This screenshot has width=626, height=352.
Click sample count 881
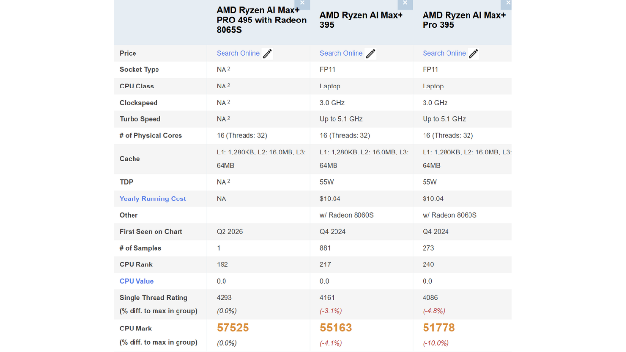pos(325,248)
